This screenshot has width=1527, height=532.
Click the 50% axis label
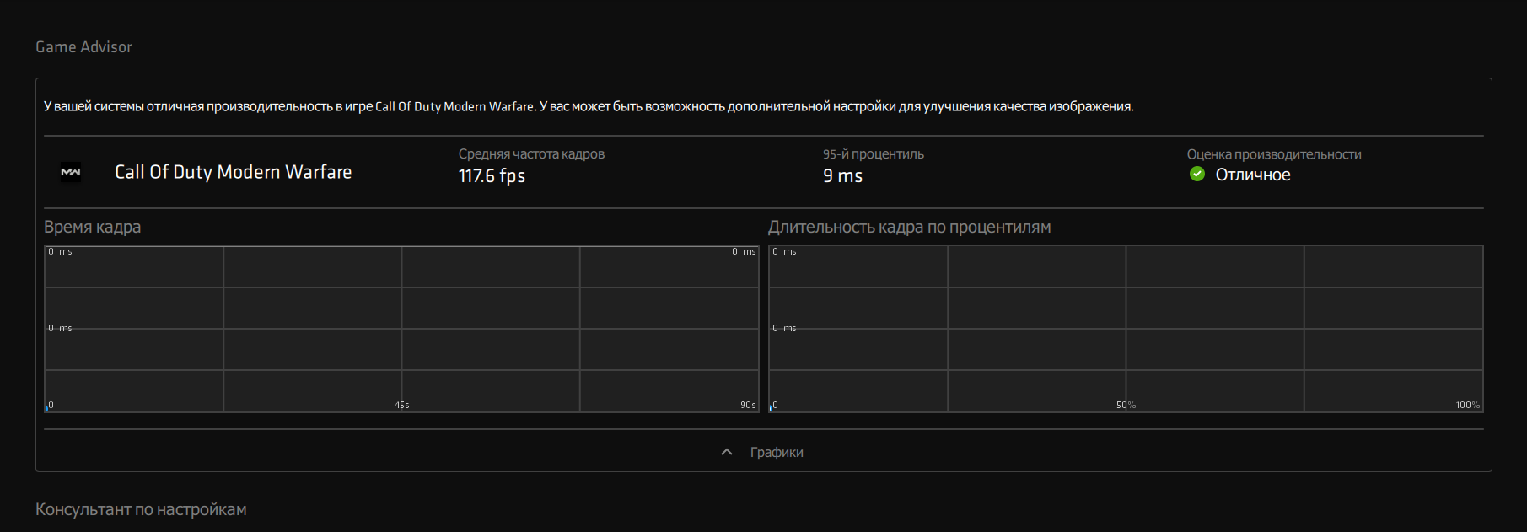coord(1126,406)
